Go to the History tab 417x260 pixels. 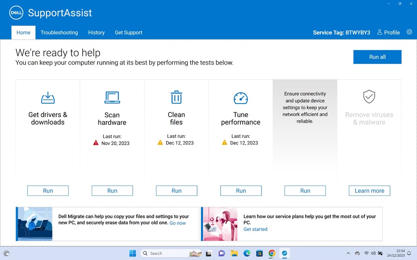[x=96, y=32]
